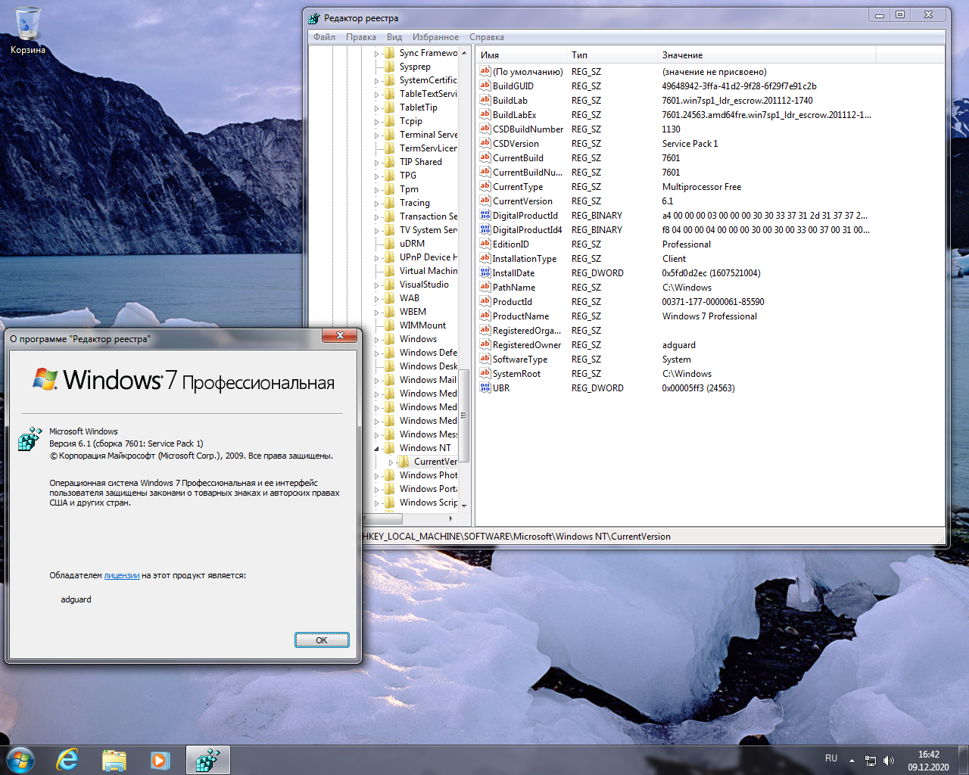Open the clock showing 16:42
This screenshot has width=969, height=775.
coord(928,761)
